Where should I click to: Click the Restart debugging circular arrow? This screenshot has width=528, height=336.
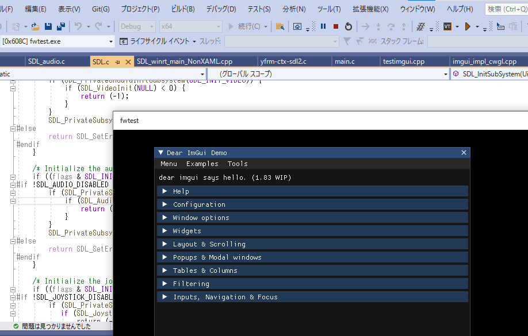click(349, 26)
